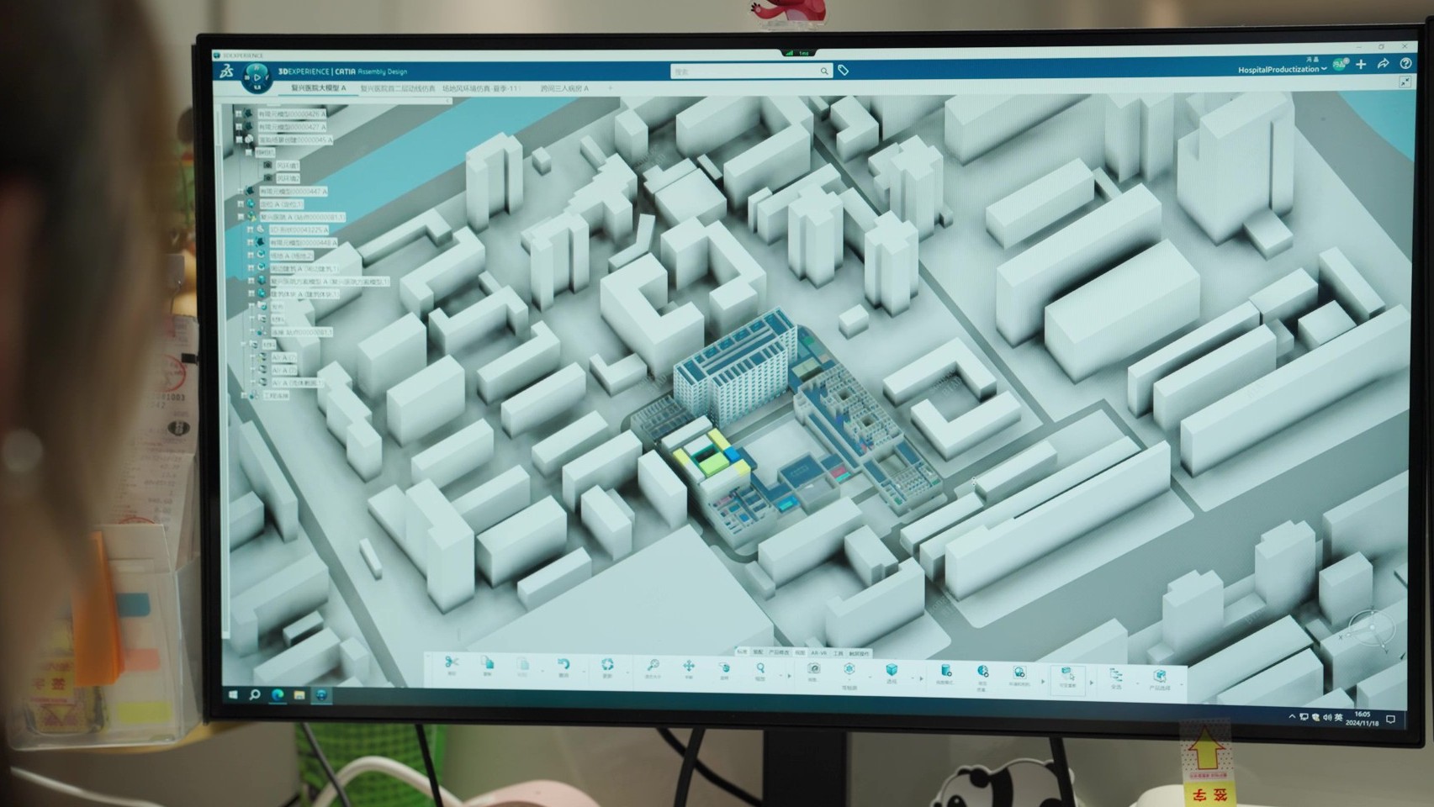Apply the Isometric (等轴测) view icon
The image size is (1434, 807).
848,668
